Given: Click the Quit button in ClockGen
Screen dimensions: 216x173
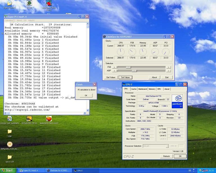Looking at the screenshot, I should [167, 77].
